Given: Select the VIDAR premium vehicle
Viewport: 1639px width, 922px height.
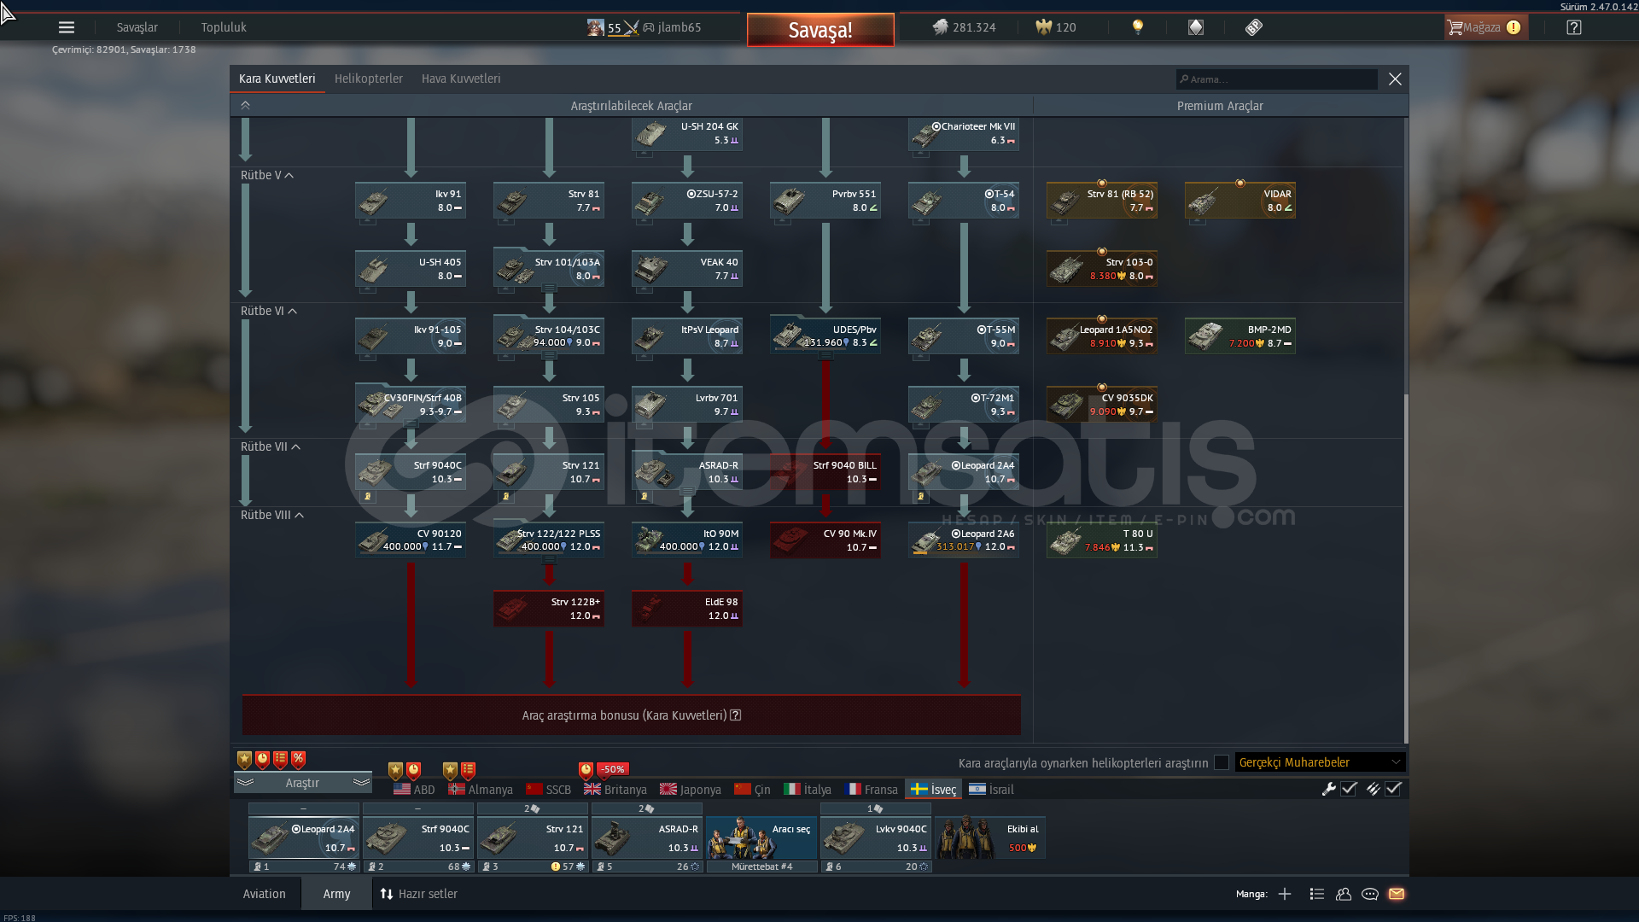Looking at the screenshot, I should [1240, 201].
